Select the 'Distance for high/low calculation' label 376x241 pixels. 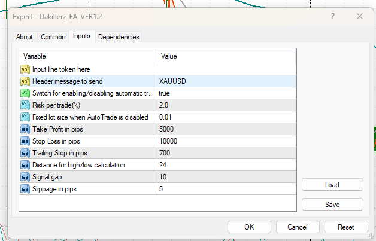(78, 165)
